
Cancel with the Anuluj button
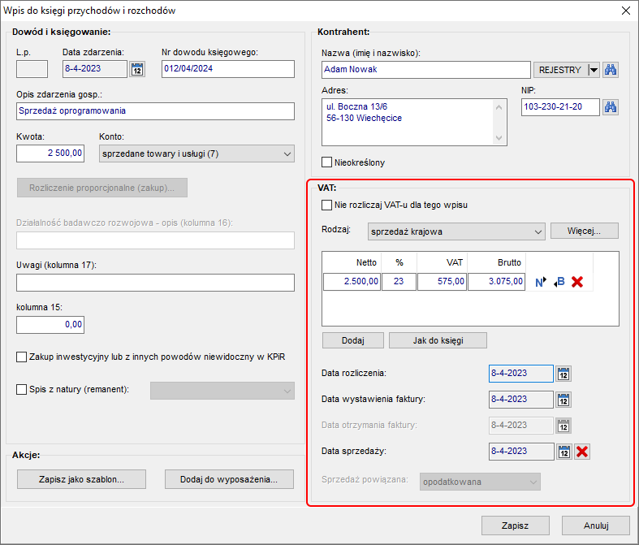pos(596,526)
